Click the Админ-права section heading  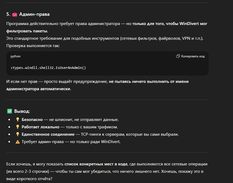(x=34, y=14)
